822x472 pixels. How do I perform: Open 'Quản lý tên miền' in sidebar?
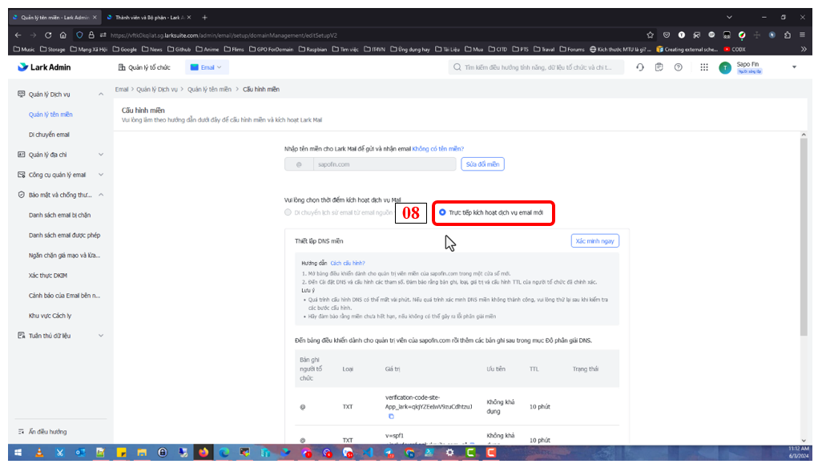tap(50, 115)
